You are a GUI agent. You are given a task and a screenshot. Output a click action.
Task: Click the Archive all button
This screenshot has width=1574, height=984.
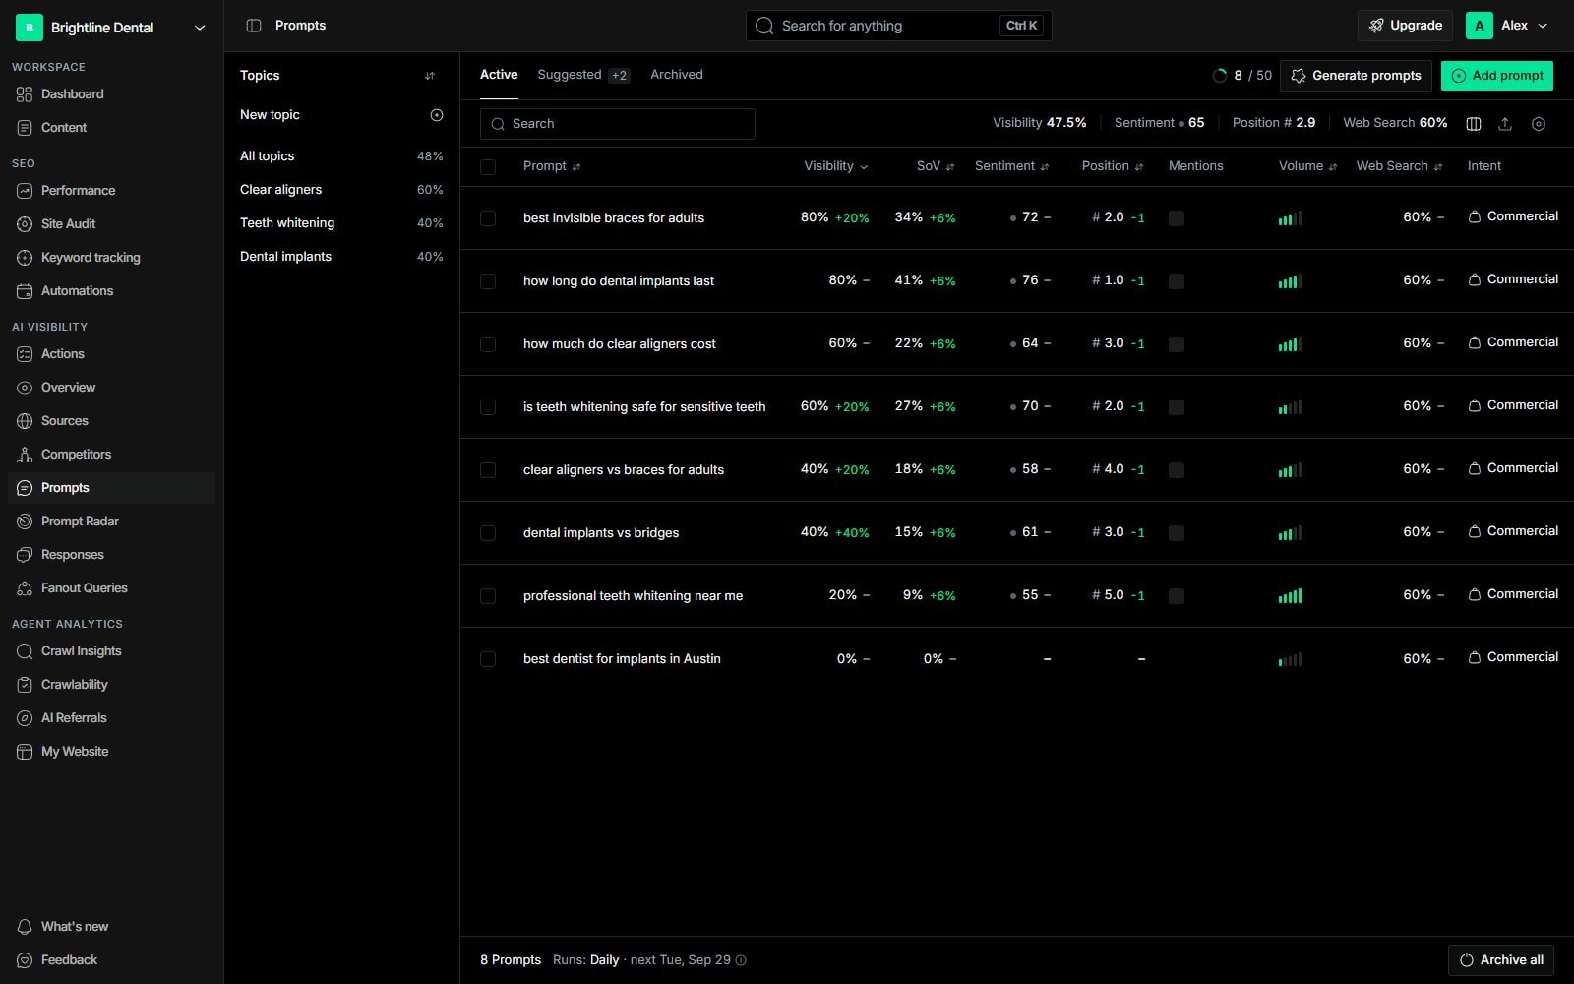click(x=1501, y=960)
